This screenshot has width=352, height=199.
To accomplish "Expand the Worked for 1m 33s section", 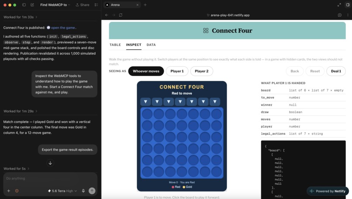I will click(20, 17).
